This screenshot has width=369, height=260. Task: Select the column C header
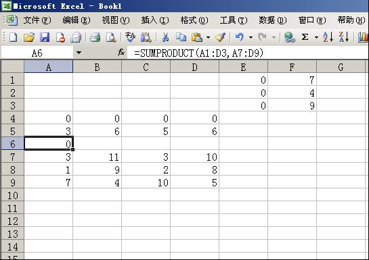pos(146,67)
